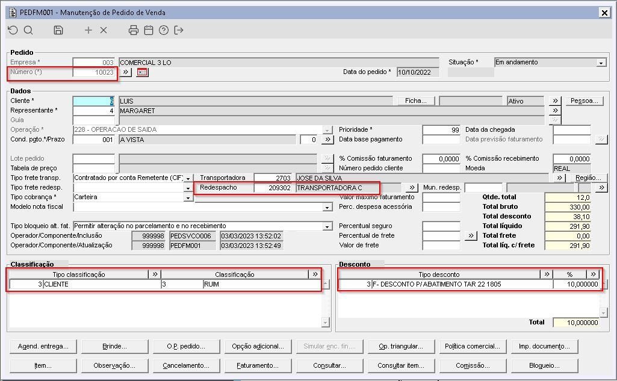The width and height of the screenshot is (617, 381).
Task: Click the Desconto list scrollbar down arrow
Action: (x=604, y=313)
